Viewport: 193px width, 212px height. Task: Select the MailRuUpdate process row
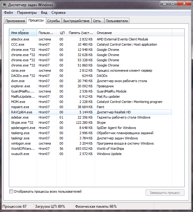pyautogui.click(x=91, y=97)
